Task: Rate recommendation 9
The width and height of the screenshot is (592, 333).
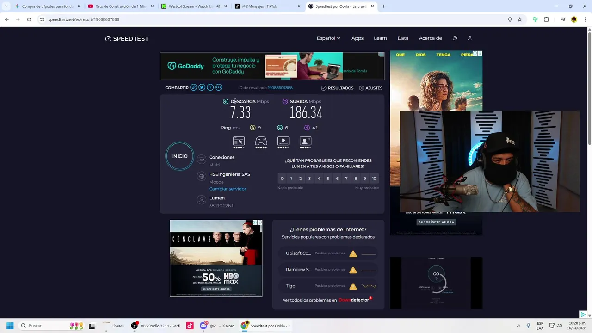Action: coord(365,179)
